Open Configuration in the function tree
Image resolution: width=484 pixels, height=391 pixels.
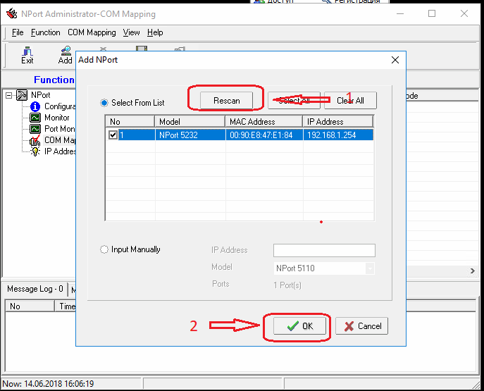(35, 106)
